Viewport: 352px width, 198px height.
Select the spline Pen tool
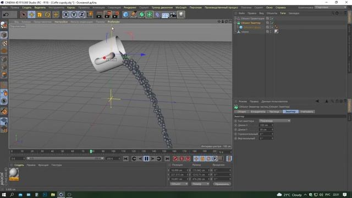[x=134, y=15]
